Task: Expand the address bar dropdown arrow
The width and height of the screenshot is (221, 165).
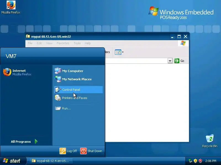Action: (170, 61)
